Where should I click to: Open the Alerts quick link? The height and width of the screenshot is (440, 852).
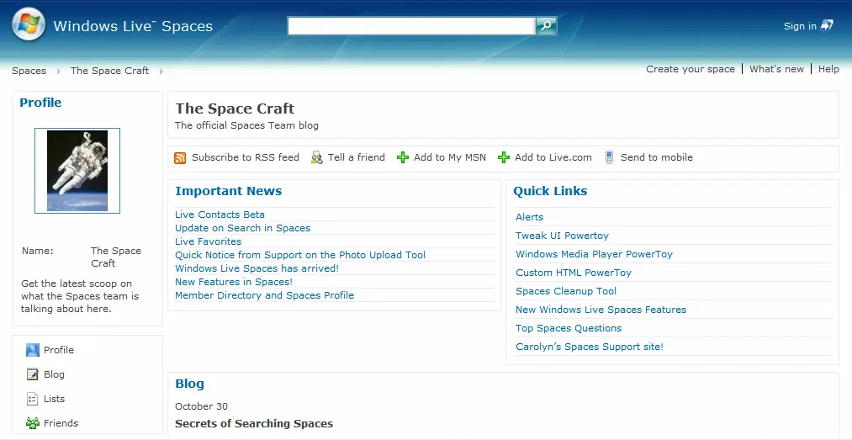pyautogui.click(x=529, y=217)
